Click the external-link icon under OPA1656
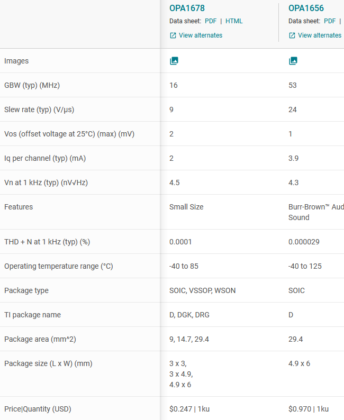 pos(292,35)
